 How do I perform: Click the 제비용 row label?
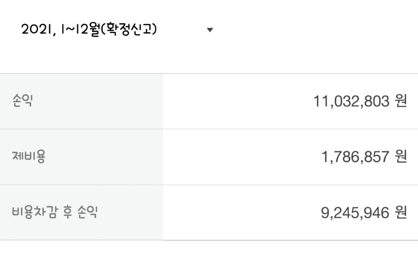29,157
